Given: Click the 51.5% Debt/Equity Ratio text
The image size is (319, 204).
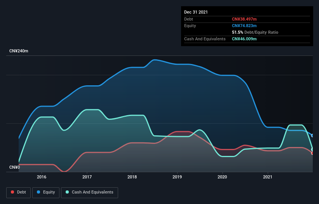Looking at the screenshot, I should click(x=255, y=32).
